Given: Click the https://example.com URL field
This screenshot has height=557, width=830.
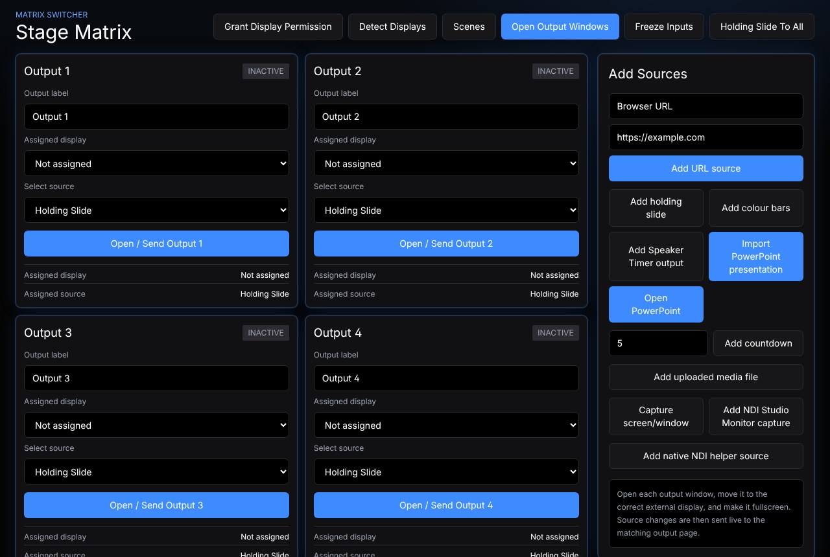Looking at the screenshot, I should tap(706, 137).
